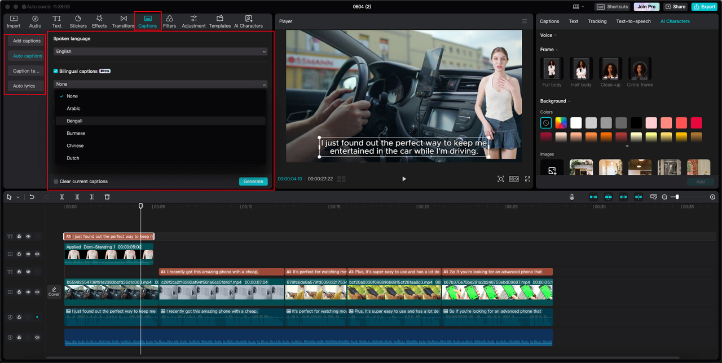The width and height of the screenshot is (722, 363).
Task: Click the Generate button
Action: (253, 181)
